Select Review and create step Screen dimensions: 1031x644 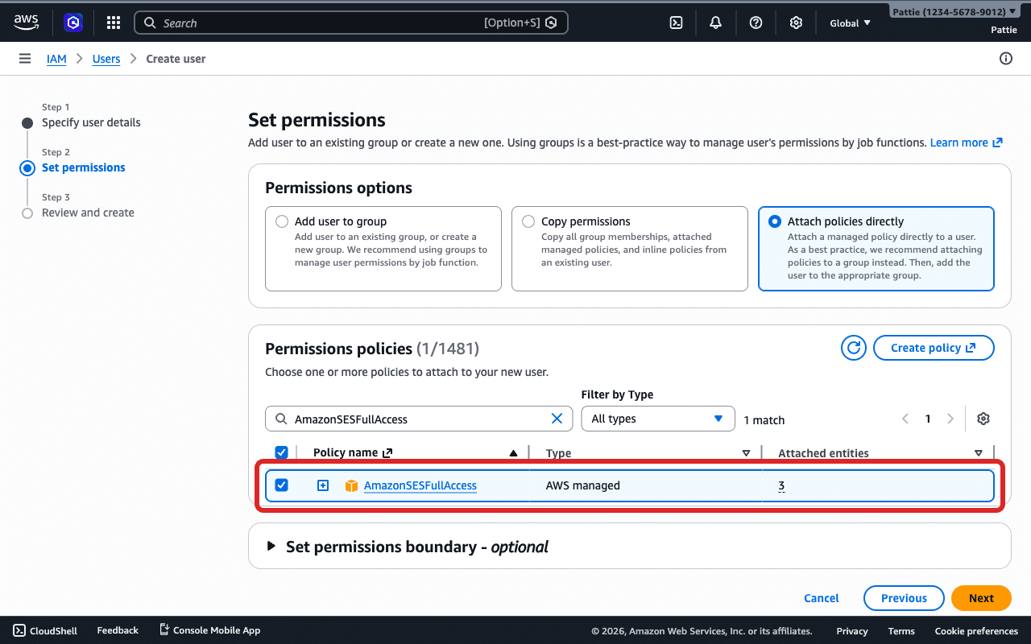[88, 213]
